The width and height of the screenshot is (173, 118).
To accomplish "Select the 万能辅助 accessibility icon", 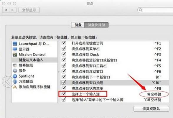I will (15, 81).
